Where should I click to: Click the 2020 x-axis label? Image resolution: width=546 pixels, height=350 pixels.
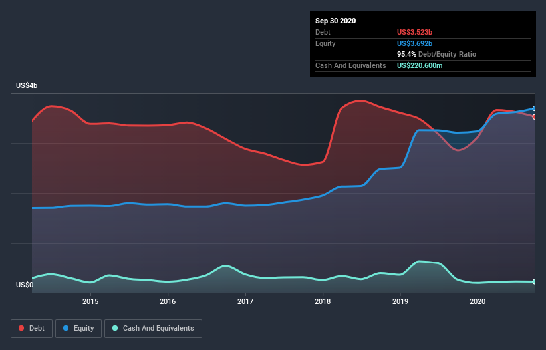point(478,301)
